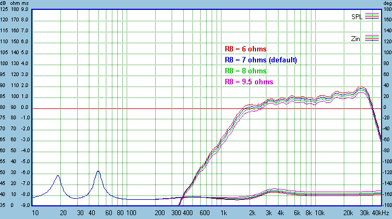Click the '1k' frequency axis label
Screen dimensions: 392x219
[x=223, y=212]
